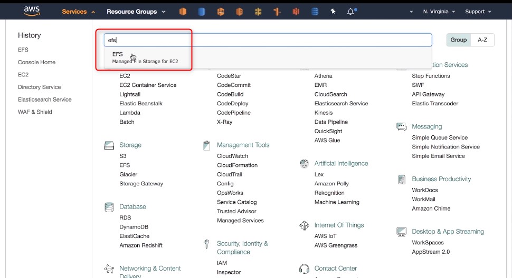This screenshot has width=512, height=278.
Task: Open CloudTrail service
Action: [x=230, y=174]
